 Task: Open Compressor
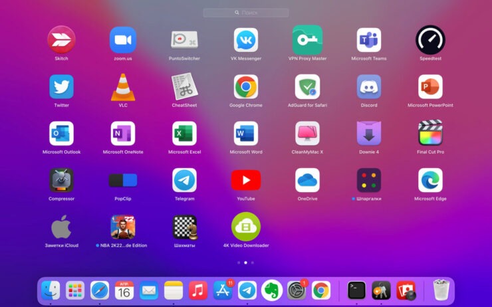[61, 180]
